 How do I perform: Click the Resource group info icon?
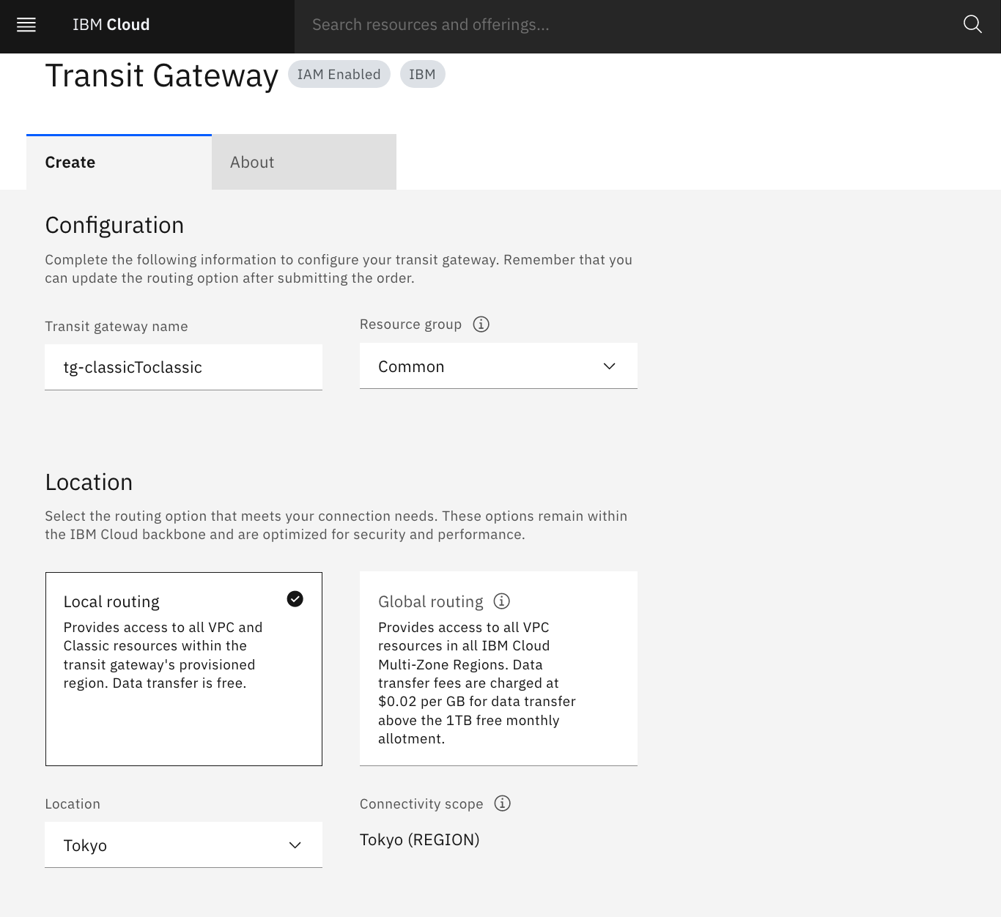481,324
